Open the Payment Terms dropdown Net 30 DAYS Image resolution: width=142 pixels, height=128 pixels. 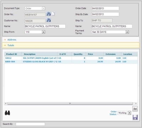pyautogui.click(x=127, y=32)
